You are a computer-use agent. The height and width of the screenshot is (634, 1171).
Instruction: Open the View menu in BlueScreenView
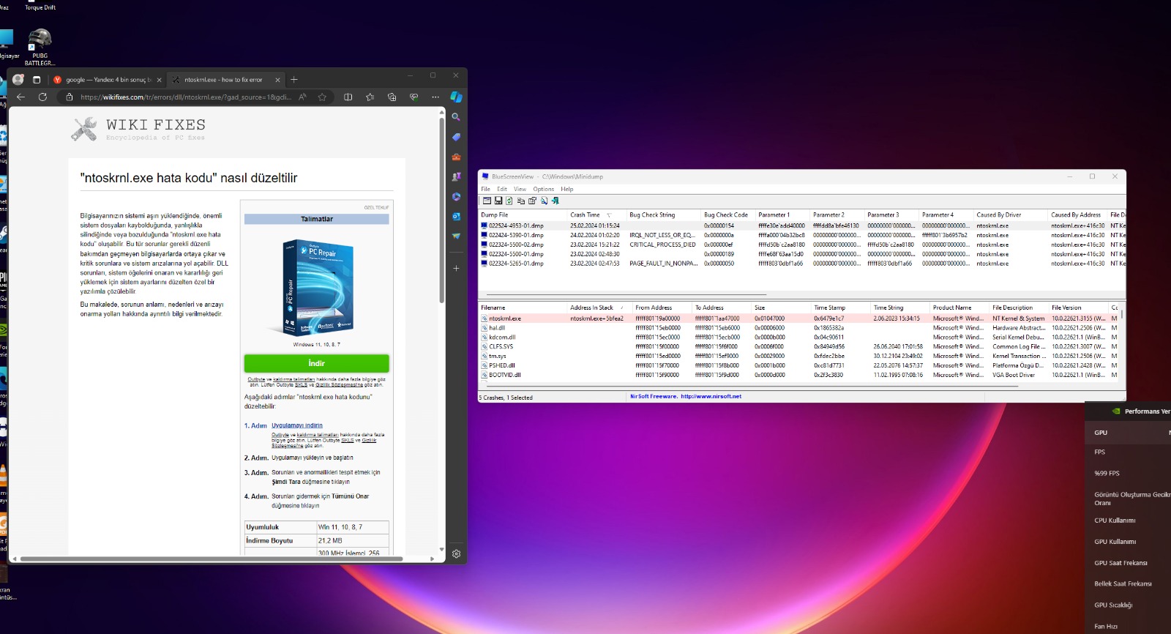coord(520,189)
